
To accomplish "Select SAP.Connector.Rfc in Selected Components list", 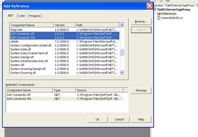I will [x=65, y=99].
